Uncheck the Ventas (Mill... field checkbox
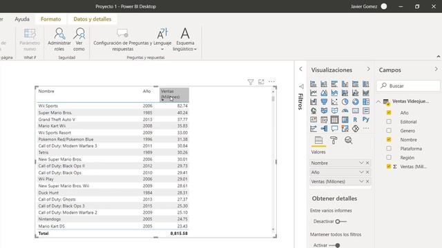The height and width of the screenshot is (248, 442). [x=389, y=167]
